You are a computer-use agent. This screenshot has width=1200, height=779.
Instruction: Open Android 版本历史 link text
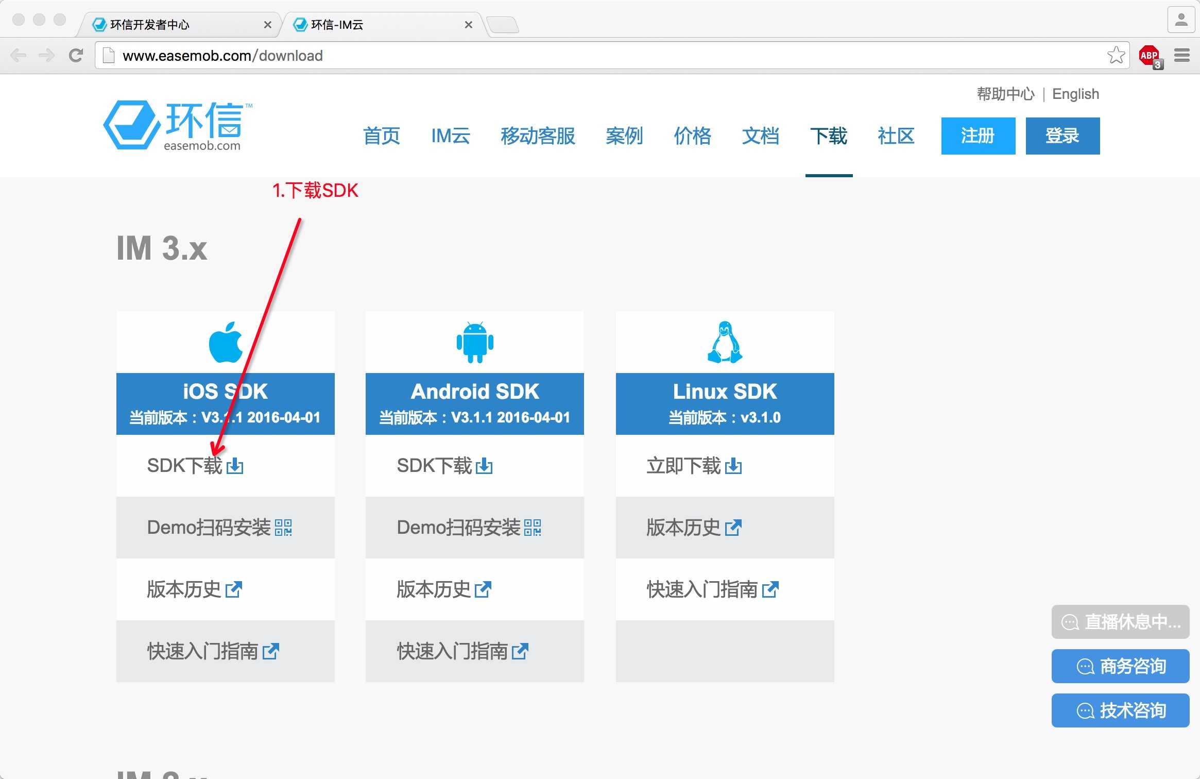point(434,589)
